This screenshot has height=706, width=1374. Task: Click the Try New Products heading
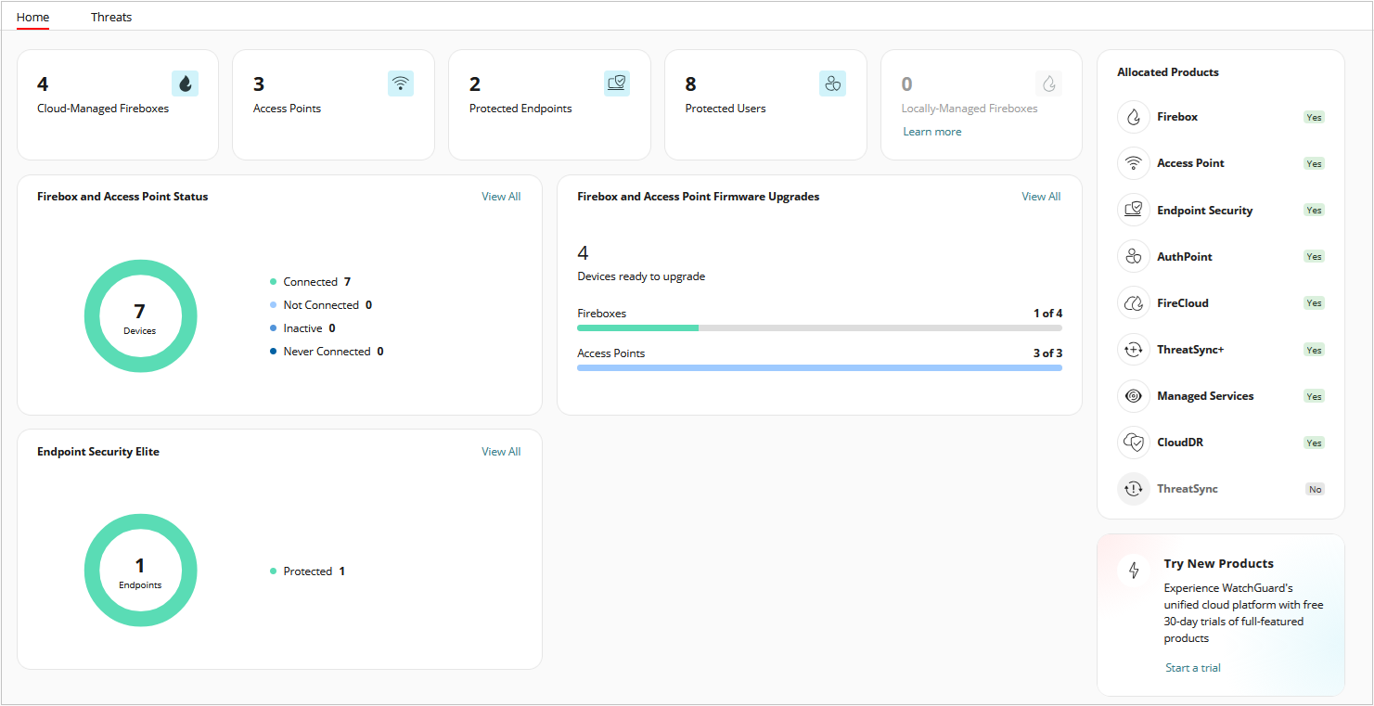click(x=1219, y=564)
